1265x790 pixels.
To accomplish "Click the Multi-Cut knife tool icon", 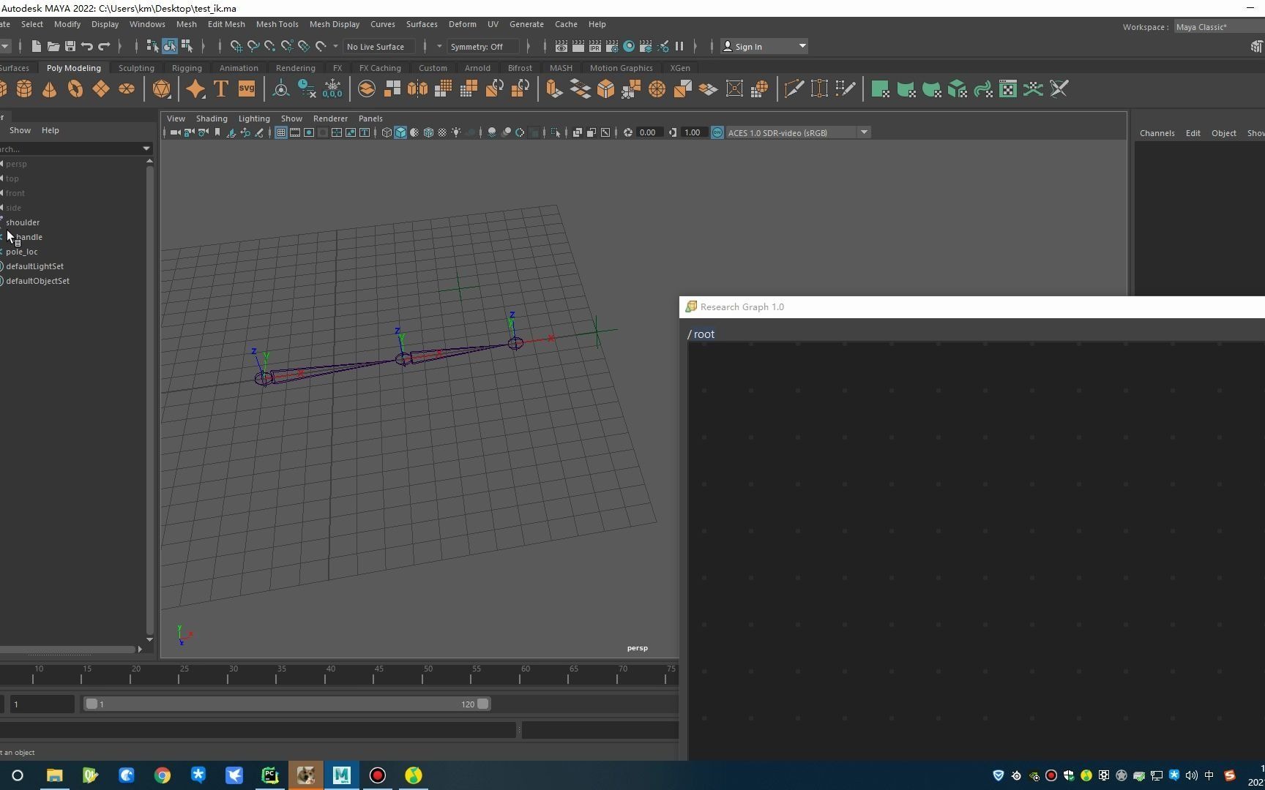I will 794,89.
